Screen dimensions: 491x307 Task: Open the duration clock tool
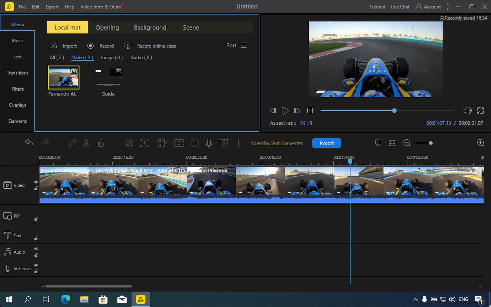195,143
